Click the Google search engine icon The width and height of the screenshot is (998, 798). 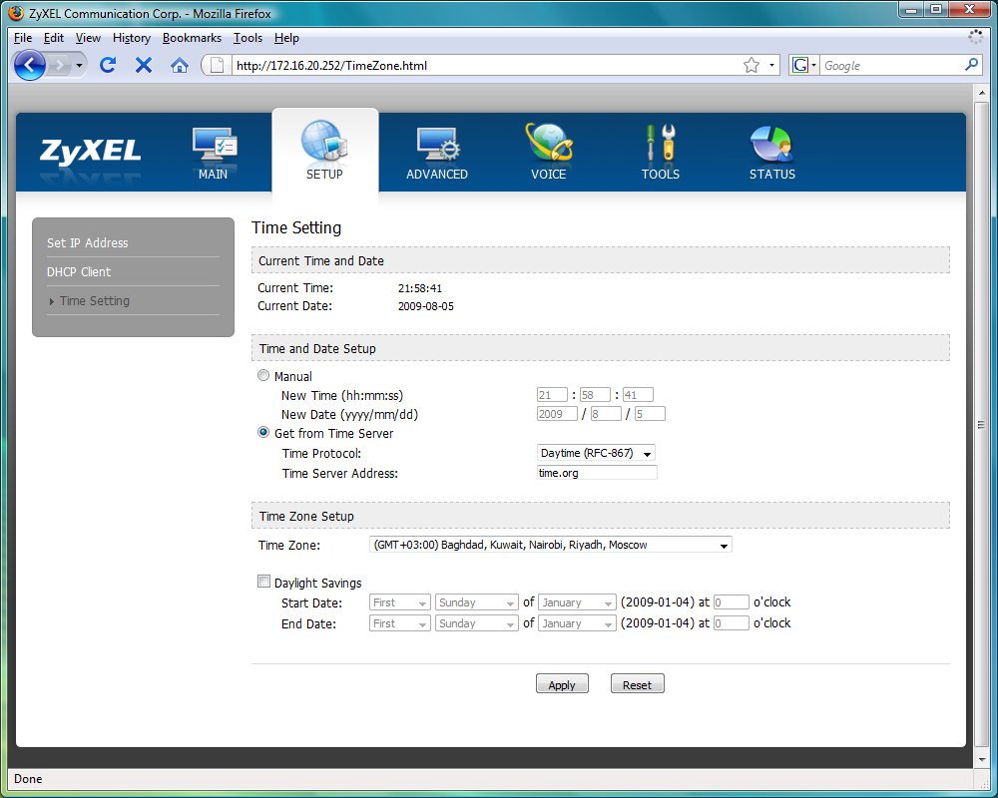click(x=800, y=65)
